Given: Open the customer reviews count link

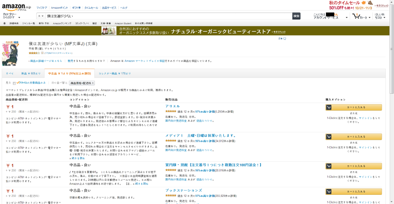Looking at the screenshot, I should [58, 53].
